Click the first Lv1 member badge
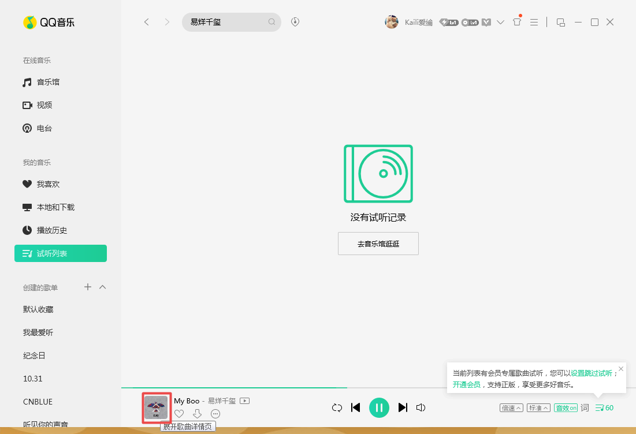Screen dimensions: 636x434 pos(449,23)
